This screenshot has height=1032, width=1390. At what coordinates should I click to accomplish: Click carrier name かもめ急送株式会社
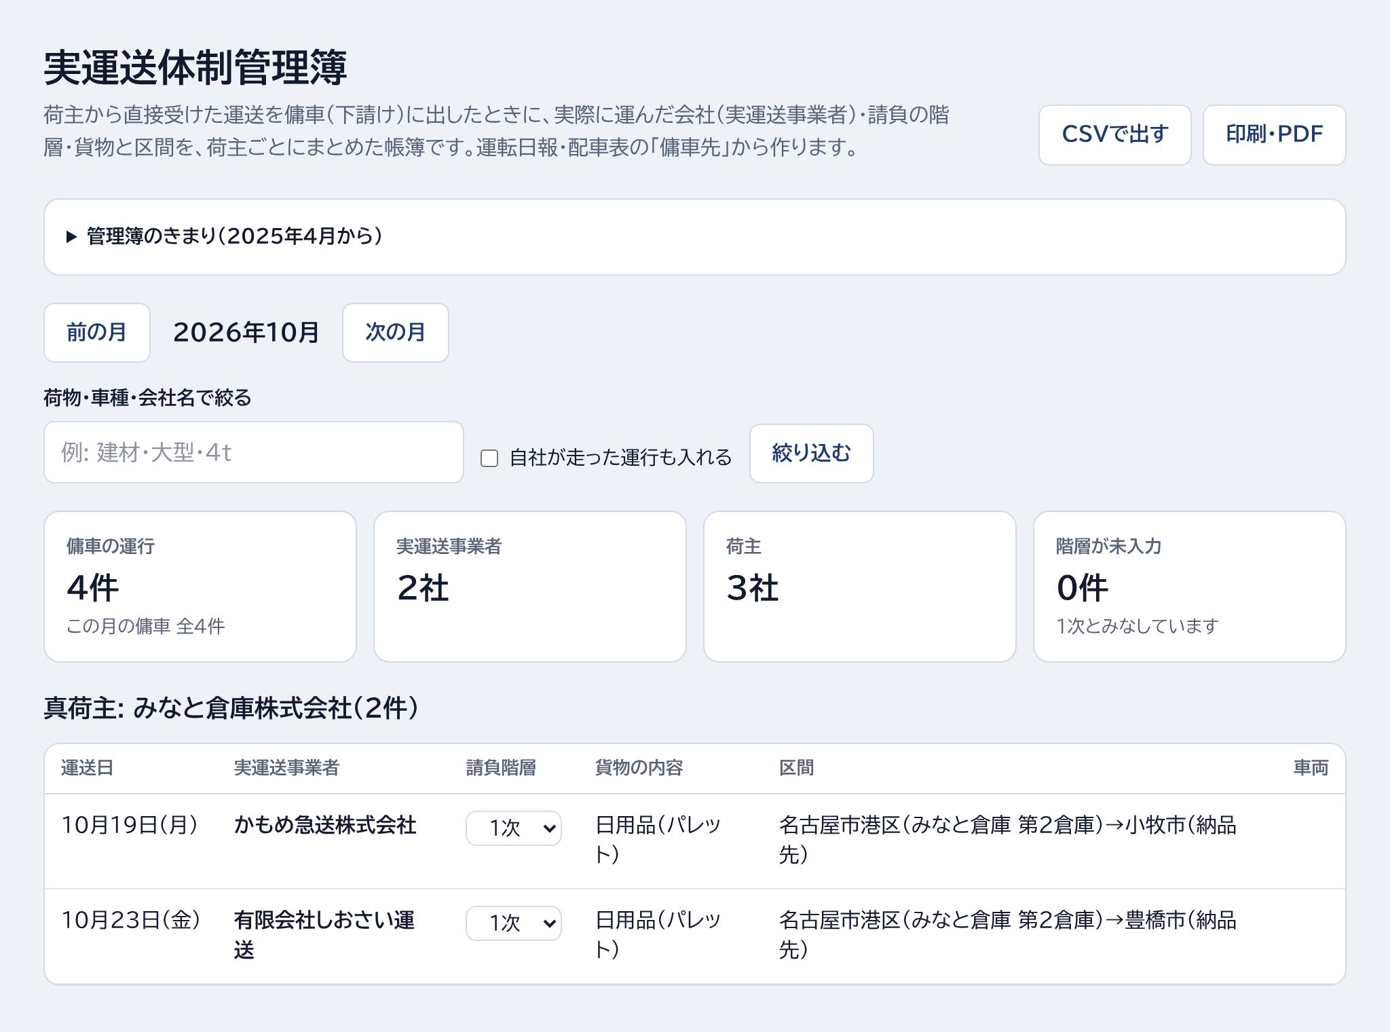click(325, 826)
